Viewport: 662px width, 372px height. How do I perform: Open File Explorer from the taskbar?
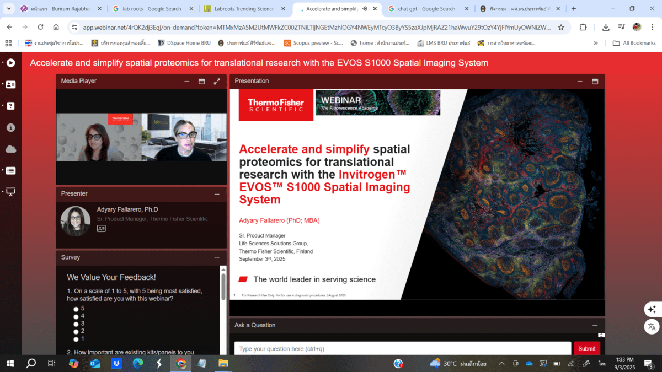(223, 363)
